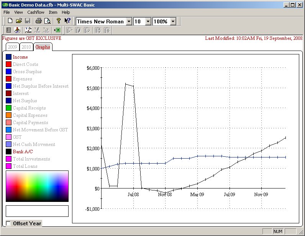Open the Times New Roman font dropdown

pyautogui.click(x=129, y=21)
